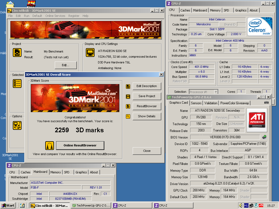Screen dimensions: 279x209
Task: Click the BIOS Version field in GPU-Z
Action: (x=225, y=137)
